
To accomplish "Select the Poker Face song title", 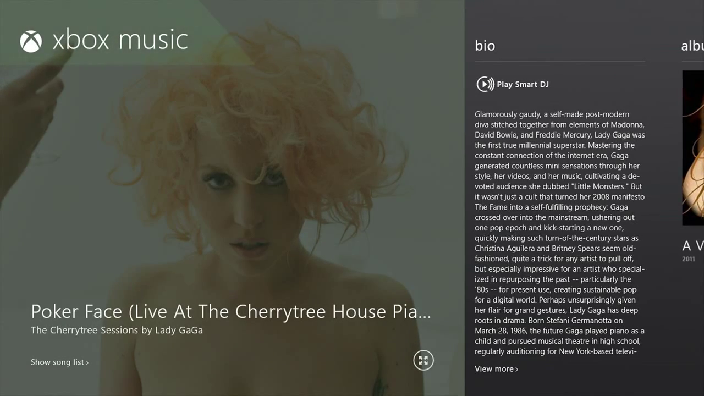I will pos(231,312).
